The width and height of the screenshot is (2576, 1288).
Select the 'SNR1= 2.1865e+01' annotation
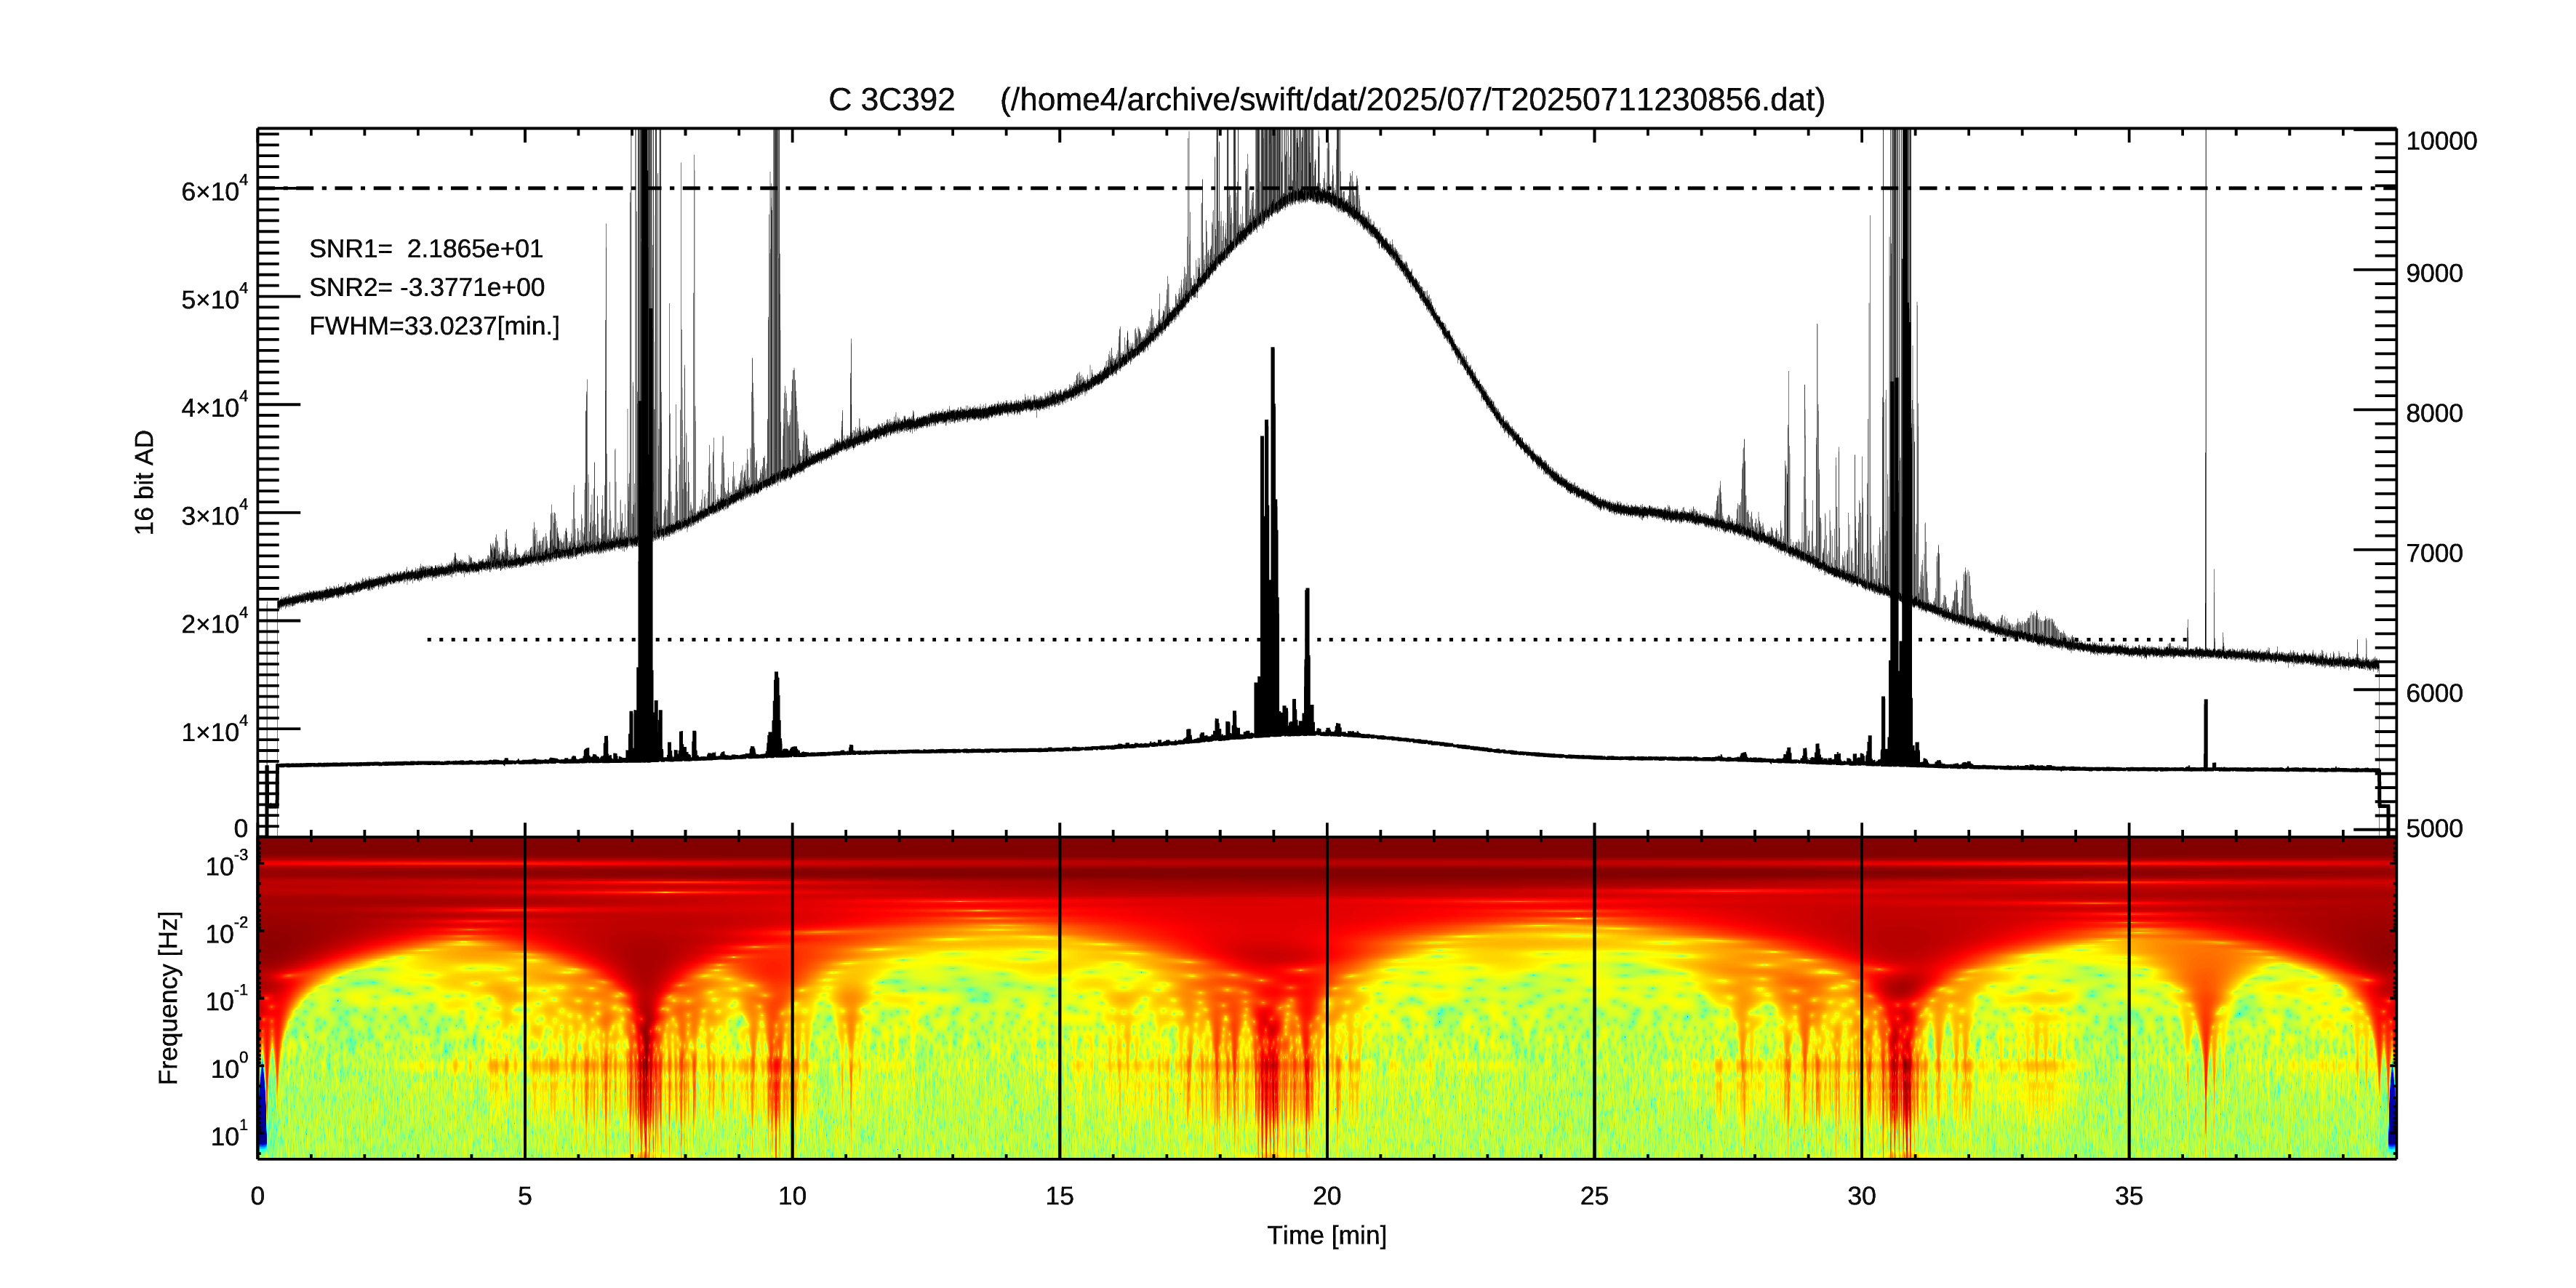(426, 249)
